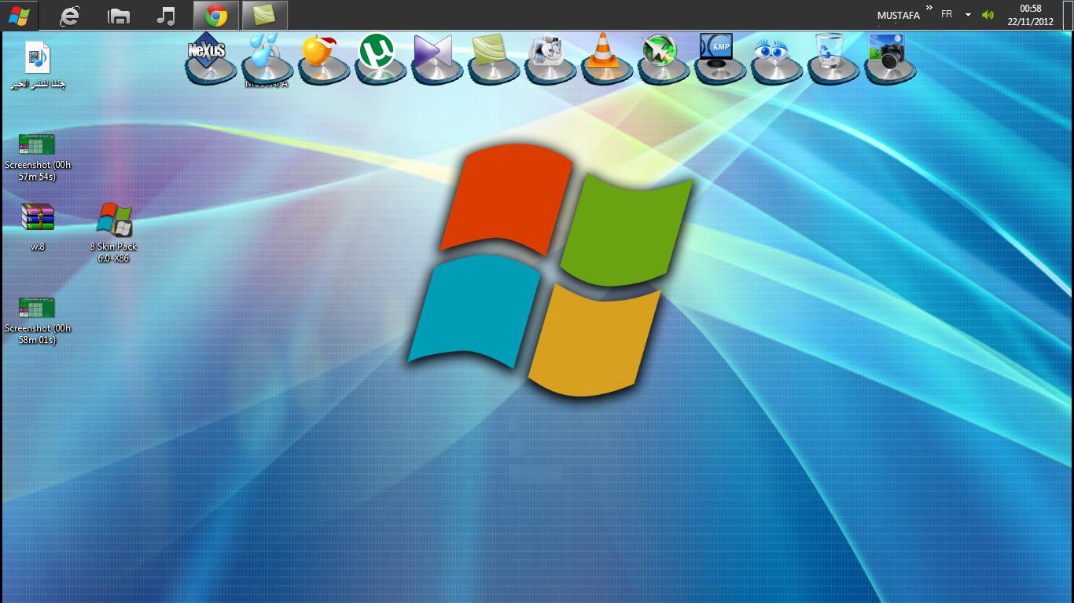This screenshot has height=603, width=1074.
Task: Click the Show desktop strip in the taskbar
Action: coord(1069,15)
